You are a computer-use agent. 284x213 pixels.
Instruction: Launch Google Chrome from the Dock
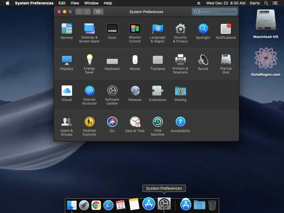(96, 206)
